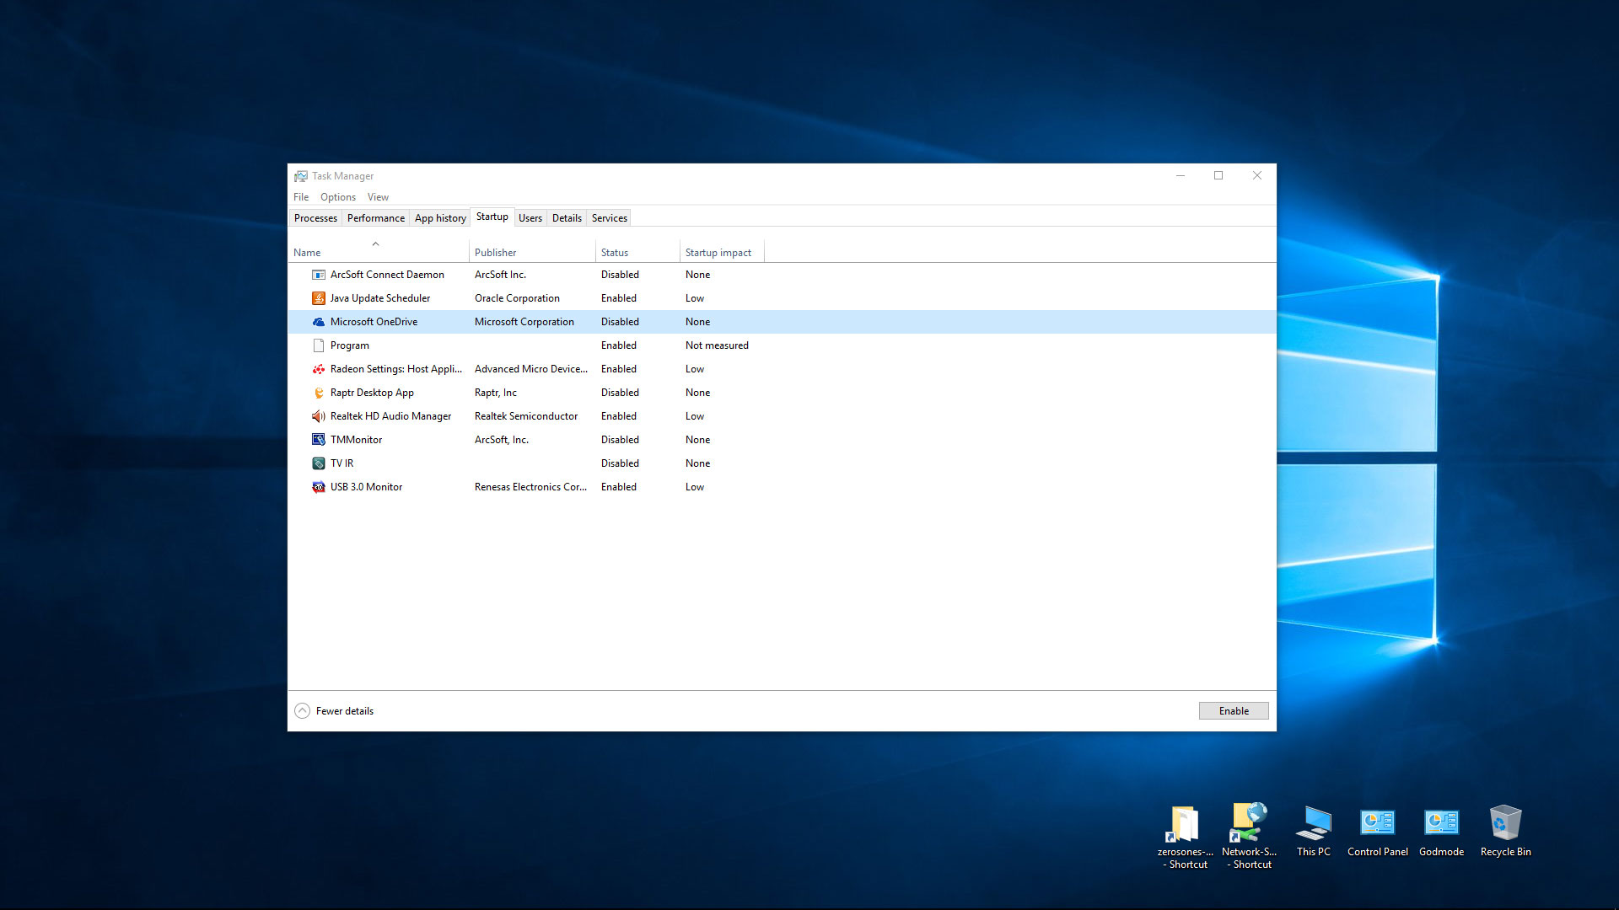Select the zerosones Shortcut folder icon

(1185, 836)
